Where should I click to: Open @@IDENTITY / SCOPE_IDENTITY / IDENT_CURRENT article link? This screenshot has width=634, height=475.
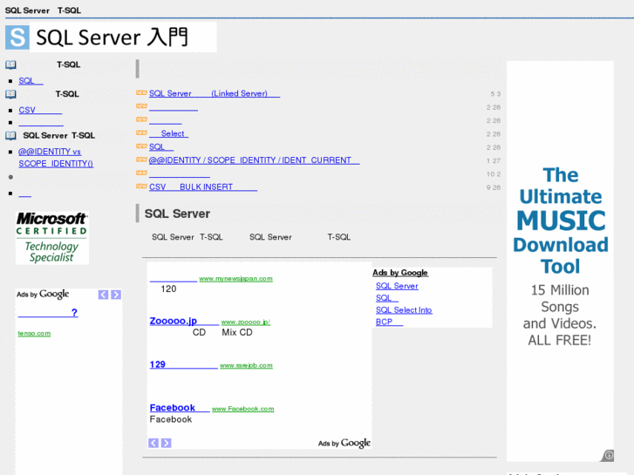254,160
